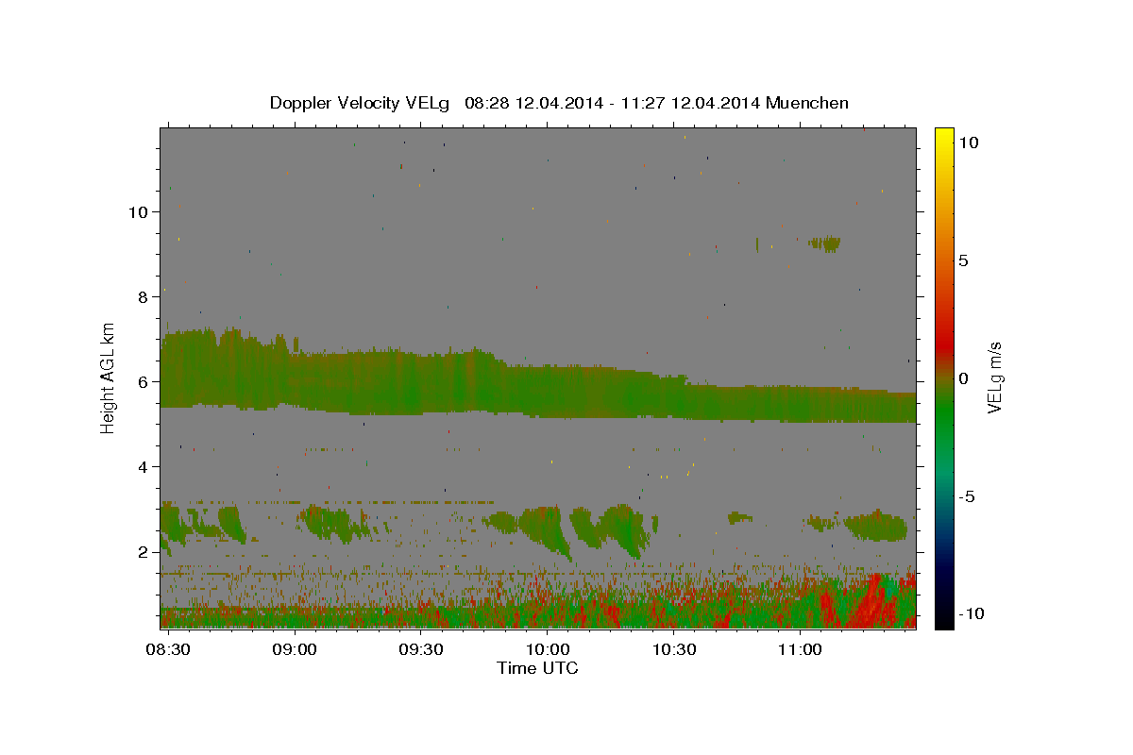1133x755 pixels.
Task: Click the height tick label '10' on y-axis
Action: (139, 212)
